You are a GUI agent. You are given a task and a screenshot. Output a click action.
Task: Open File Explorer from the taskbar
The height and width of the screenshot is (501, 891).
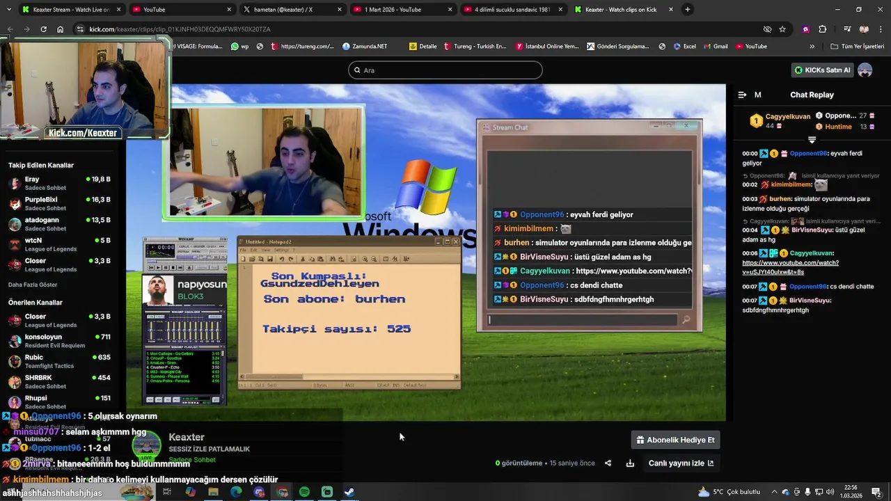(213, 492)
